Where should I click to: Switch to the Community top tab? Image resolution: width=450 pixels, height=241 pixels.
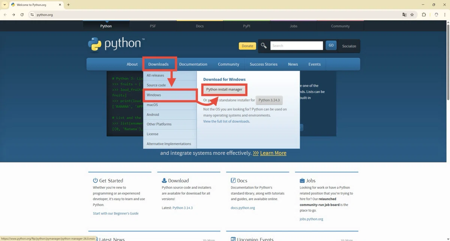pos(340,26)
